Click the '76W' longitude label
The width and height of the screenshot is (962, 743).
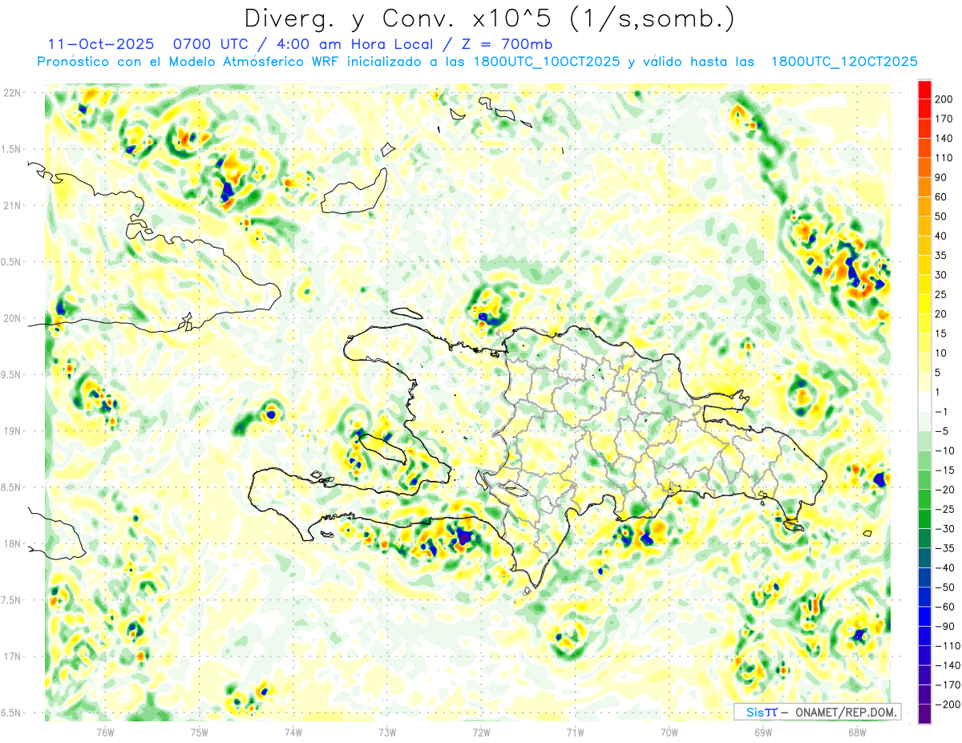[x=105, y=733]
